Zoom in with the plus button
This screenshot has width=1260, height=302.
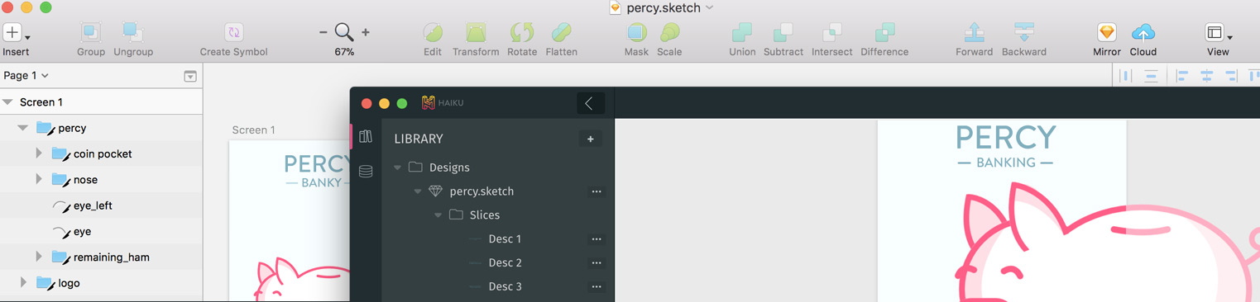coord(366,32)
